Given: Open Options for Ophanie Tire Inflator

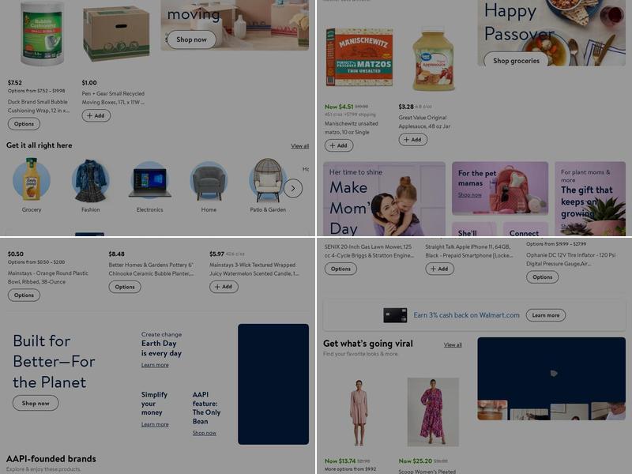Looking at the screenshot, I should [x=542, y=277].
